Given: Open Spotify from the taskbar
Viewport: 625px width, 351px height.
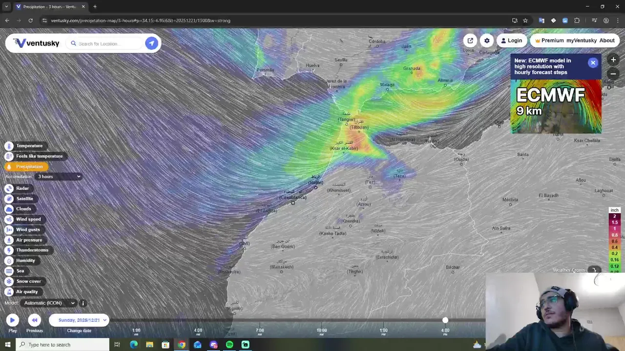Looking at the screenshot, I should pyautogui.click(x=229, y=345).
